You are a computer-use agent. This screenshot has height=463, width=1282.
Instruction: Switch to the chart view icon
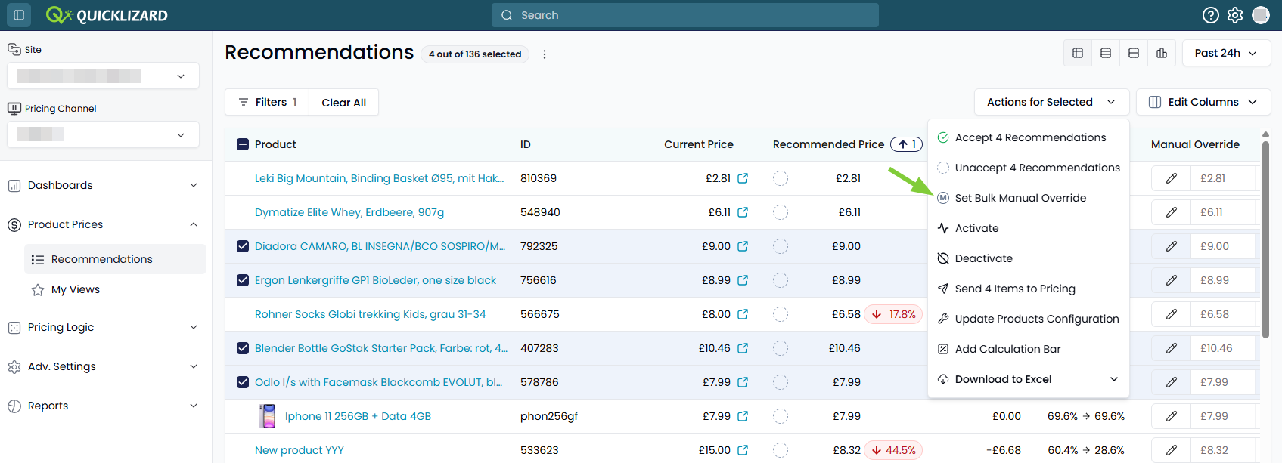point(1162,53)
